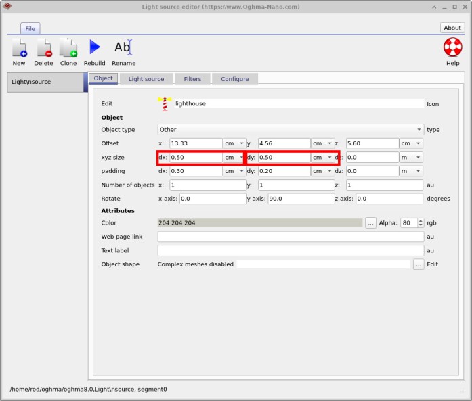Switch to the Light source tab

click(x=146, y=79)
